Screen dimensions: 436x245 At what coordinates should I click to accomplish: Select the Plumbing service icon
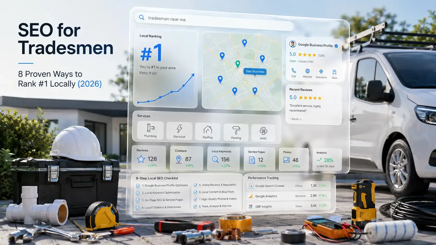click(151, 128)
